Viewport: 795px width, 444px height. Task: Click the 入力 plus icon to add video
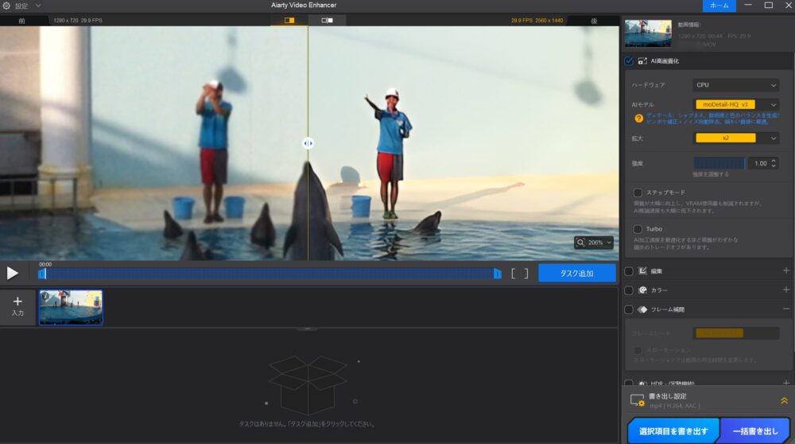[17, 302]
